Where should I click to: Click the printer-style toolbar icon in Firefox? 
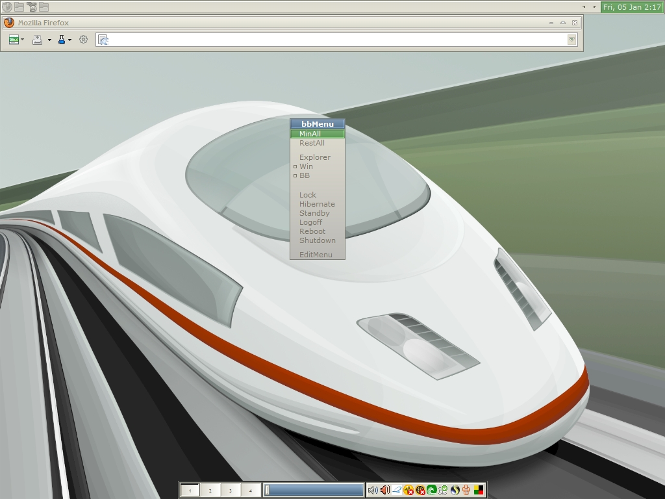point(37,40)
